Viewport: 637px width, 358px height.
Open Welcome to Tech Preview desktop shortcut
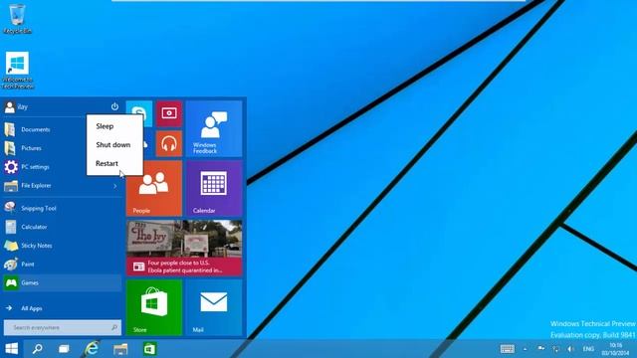18,70
